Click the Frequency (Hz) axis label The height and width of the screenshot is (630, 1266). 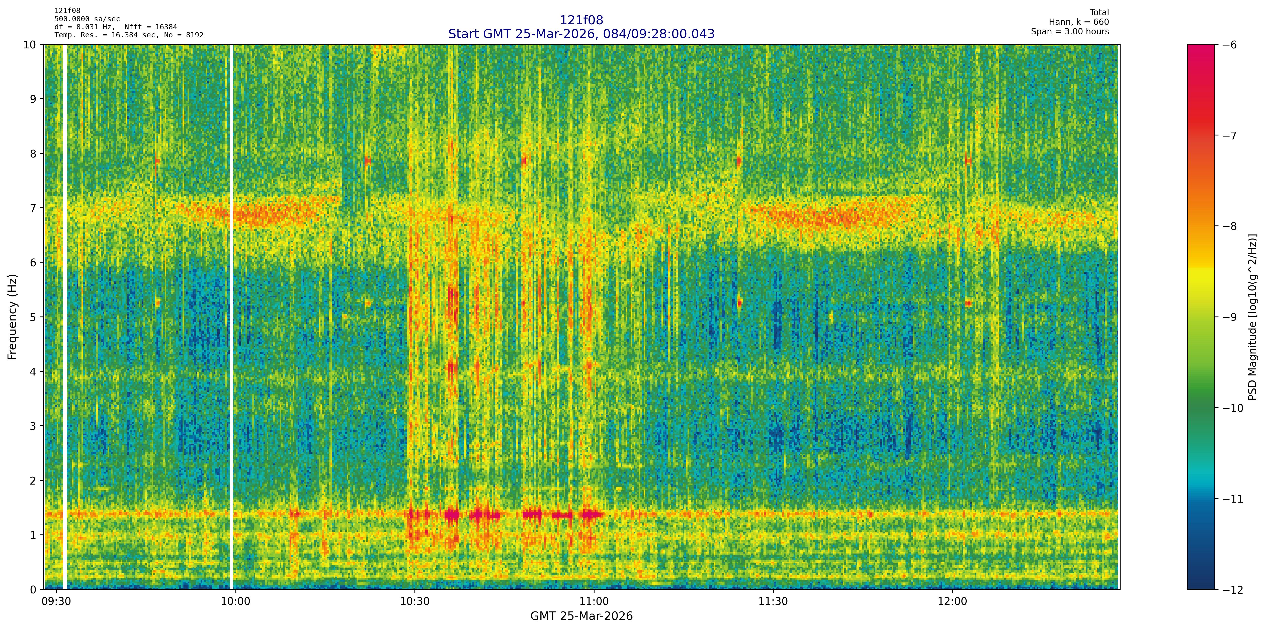click(12, 317)
